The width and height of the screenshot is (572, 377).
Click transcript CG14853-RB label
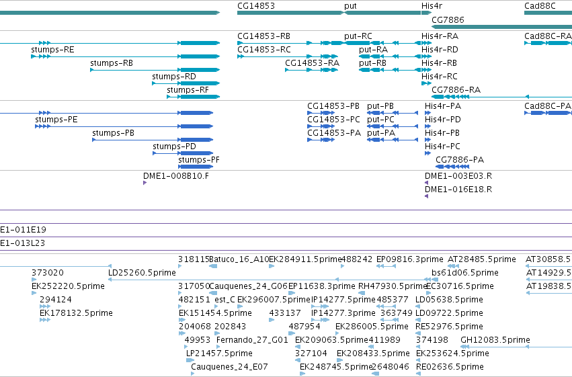[x=263, y=36]
